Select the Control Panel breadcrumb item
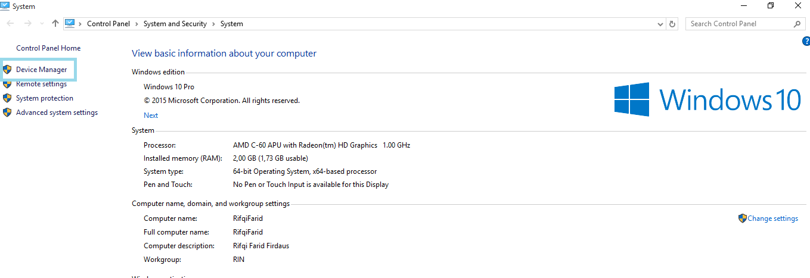This screenshot has width=810, height=278. point(108,24)
